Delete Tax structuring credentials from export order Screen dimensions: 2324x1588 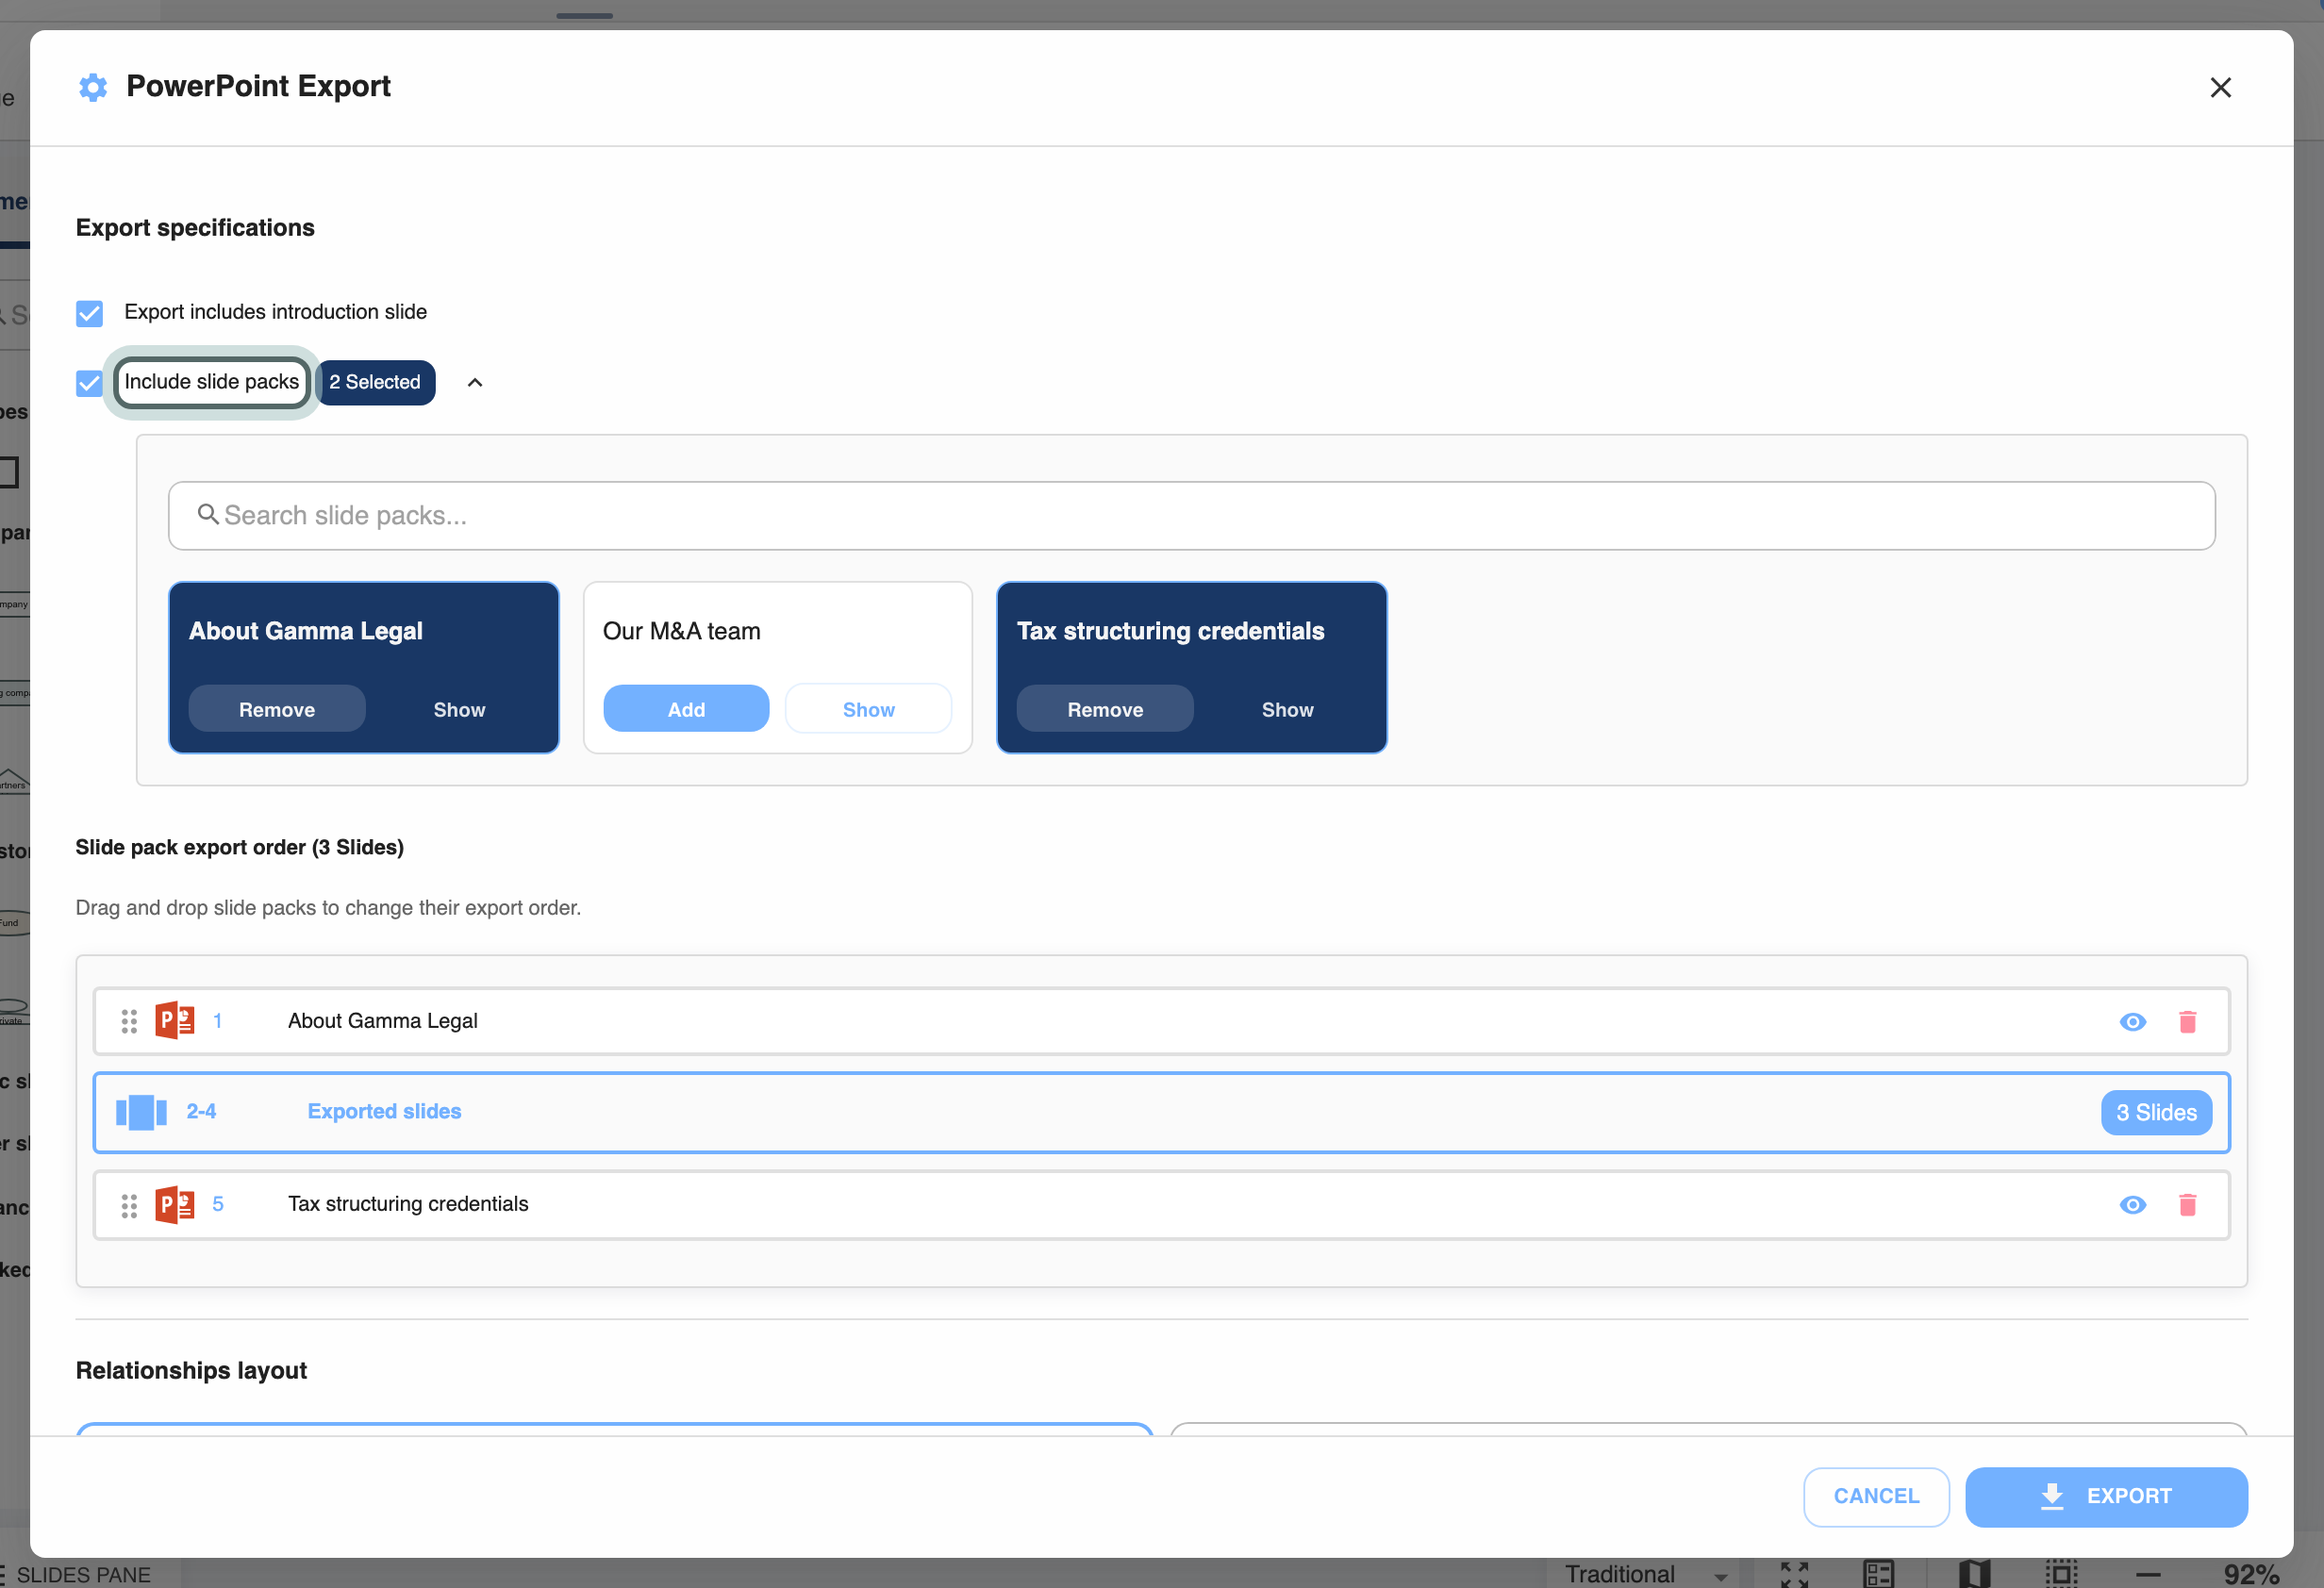pyautogui.click(x=2187, y=1205)
